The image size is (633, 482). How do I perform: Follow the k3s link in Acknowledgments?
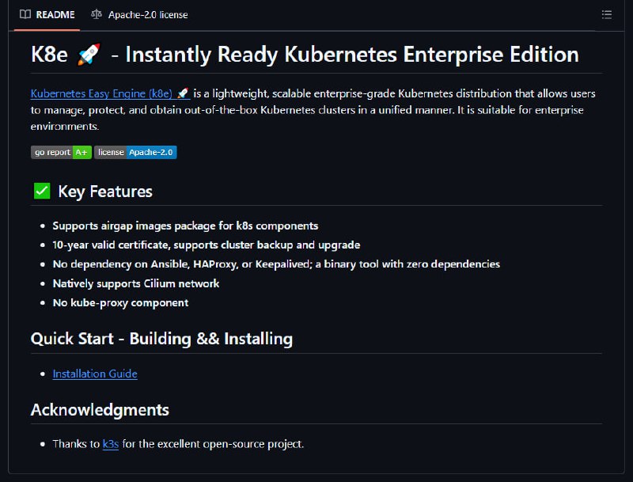coord(111,444)
